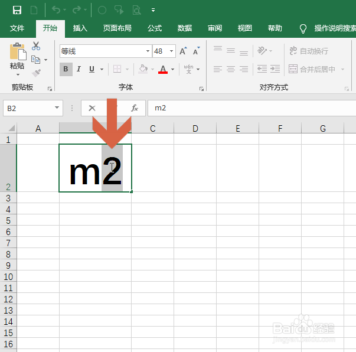Toggle bold formatting

click(x=66, y=69)
